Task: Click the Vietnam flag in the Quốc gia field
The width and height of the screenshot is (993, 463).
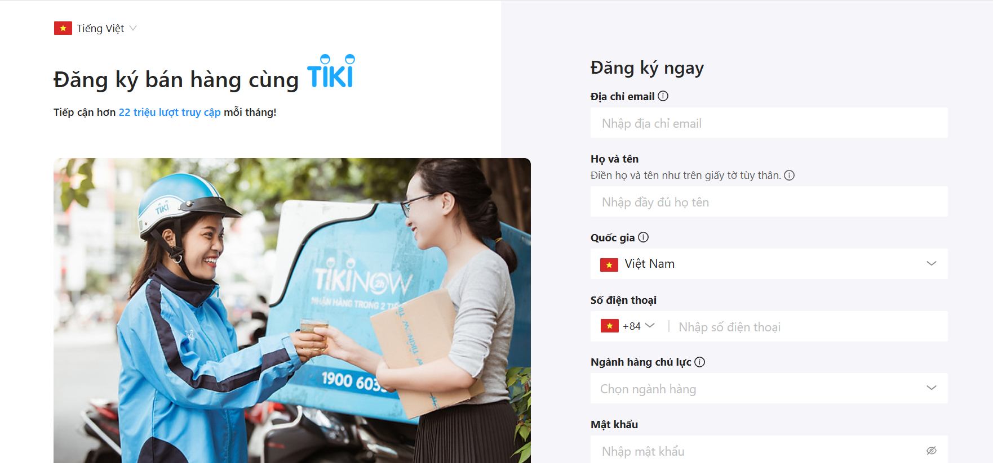Action: (609, 264)
